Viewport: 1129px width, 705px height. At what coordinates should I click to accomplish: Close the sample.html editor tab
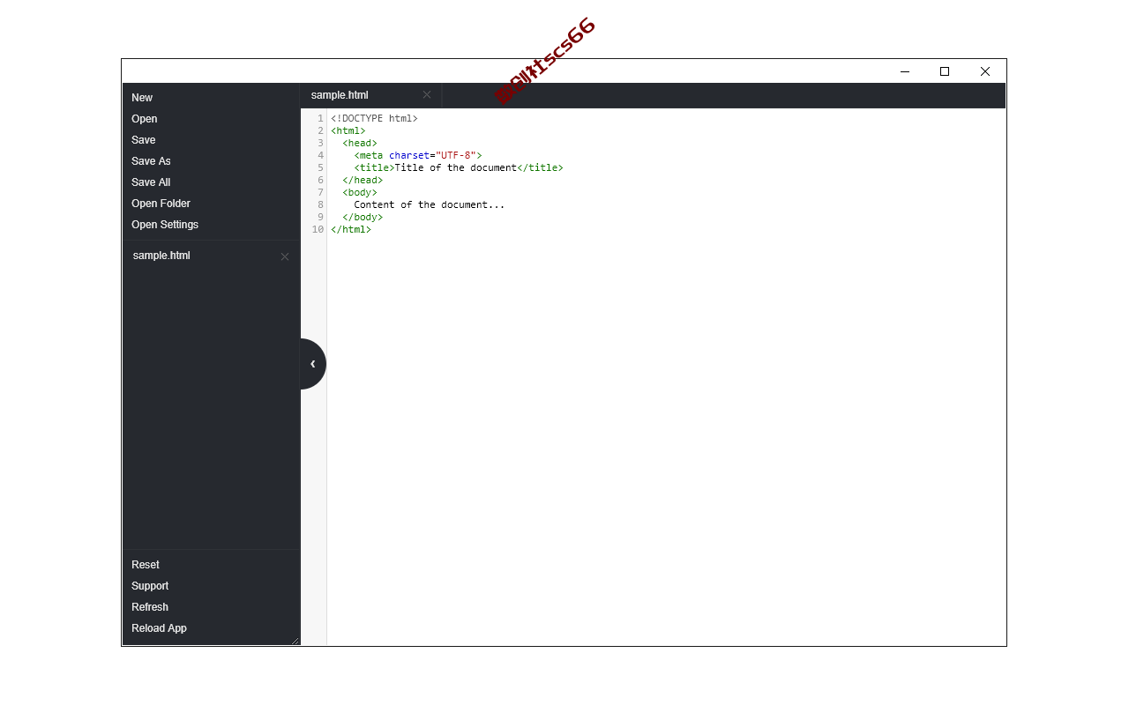coord(427,95)
